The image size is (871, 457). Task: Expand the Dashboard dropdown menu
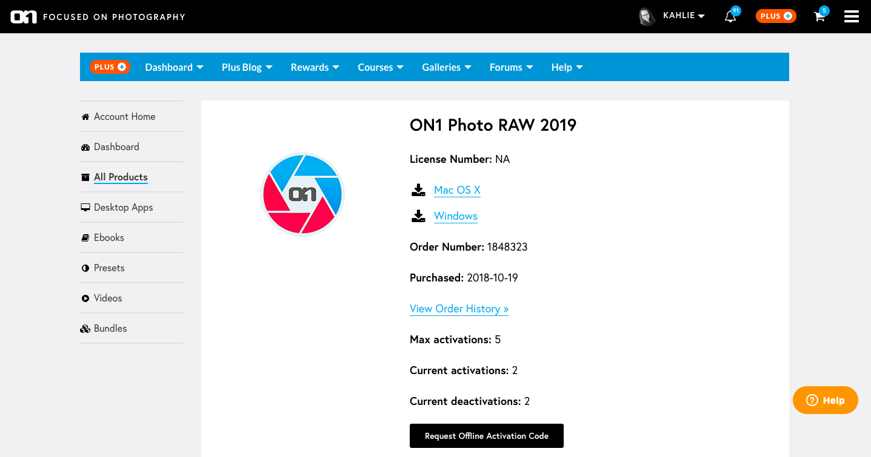pyautogui.click(x=174, y=67)
